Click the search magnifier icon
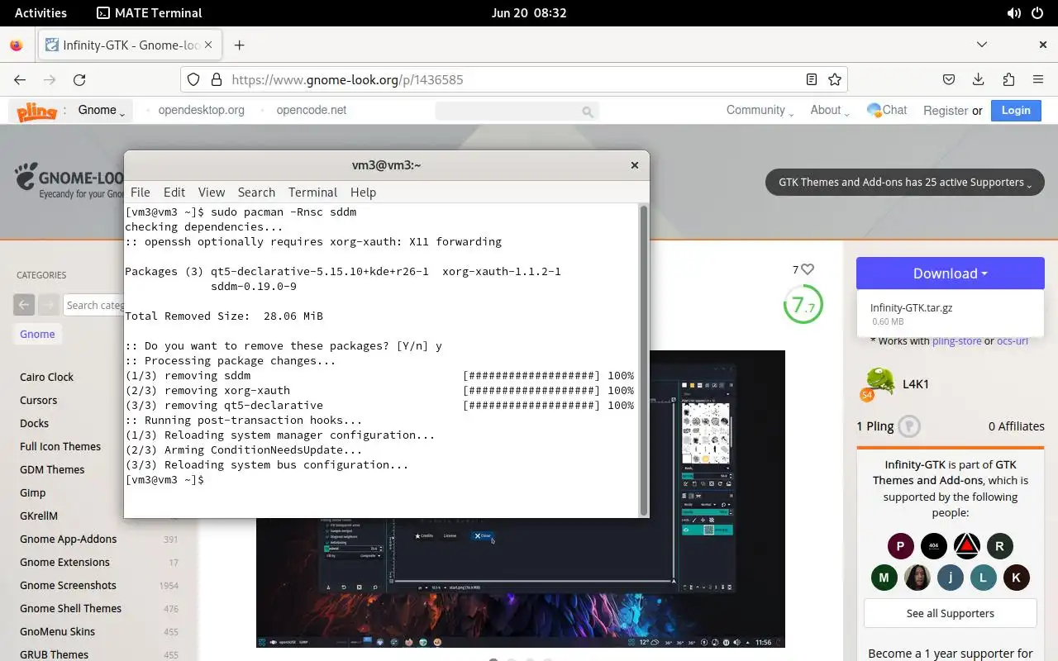Image resolution: width=1058 pixels, height=661 pixels. tap(588, 112)
